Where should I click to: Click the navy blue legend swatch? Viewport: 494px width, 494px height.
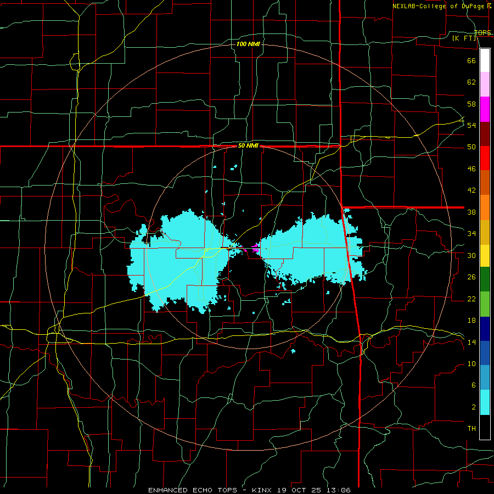pyautogui.click(x=485, y=329)
